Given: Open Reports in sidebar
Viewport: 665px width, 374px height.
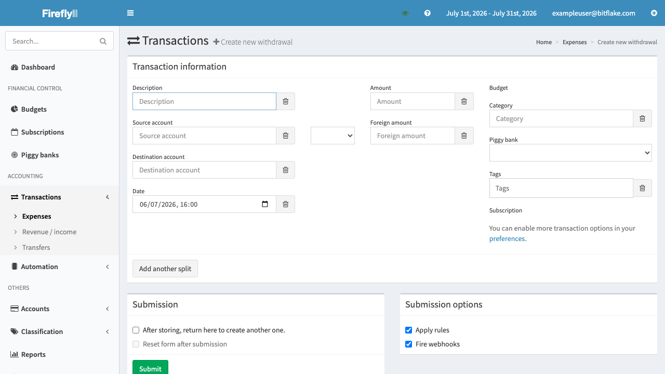Looking at the screenshot, I should (x=33, y=354).
